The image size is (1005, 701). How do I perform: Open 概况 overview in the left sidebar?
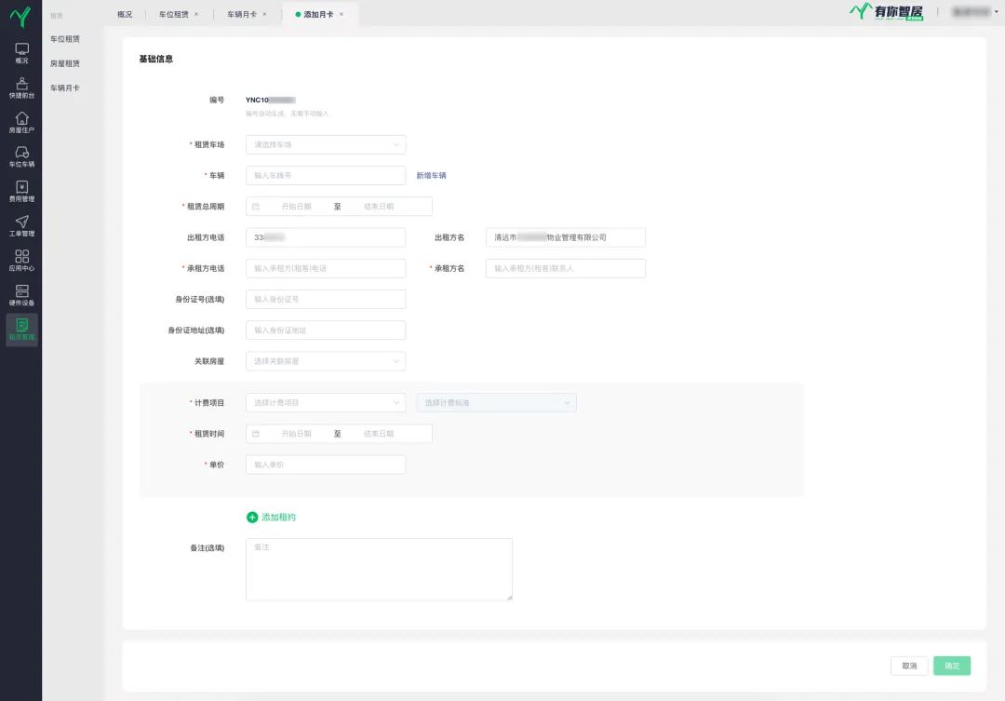(21, 53)
